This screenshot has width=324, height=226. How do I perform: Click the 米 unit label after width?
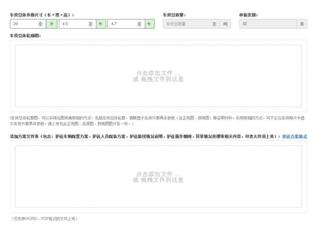[x=101, y=24]
